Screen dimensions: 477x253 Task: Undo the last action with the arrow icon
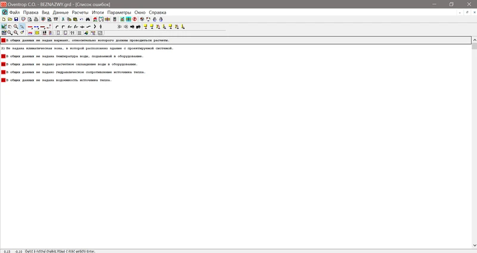(81, 19)
